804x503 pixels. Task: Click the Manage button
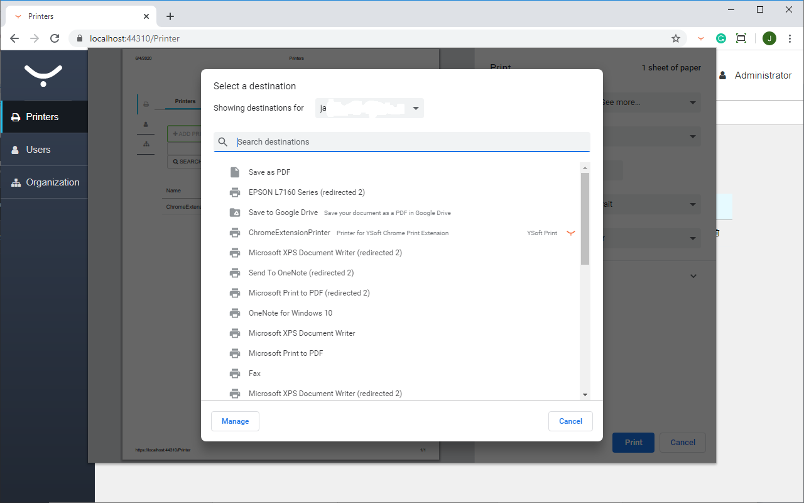pos(235,421)
